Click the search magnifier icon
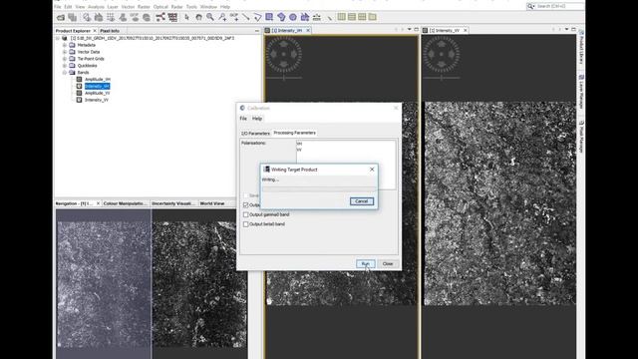This screenshot has height=359, width=638. tap(531, 7)
